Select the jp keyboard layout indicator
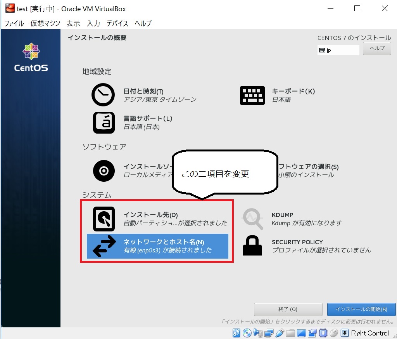This screenshot has width=397, height=339. (338, 50)
